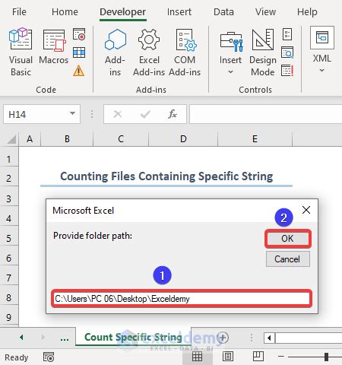342x365 pixels.
Task: Select column C header
Action: 121,139
